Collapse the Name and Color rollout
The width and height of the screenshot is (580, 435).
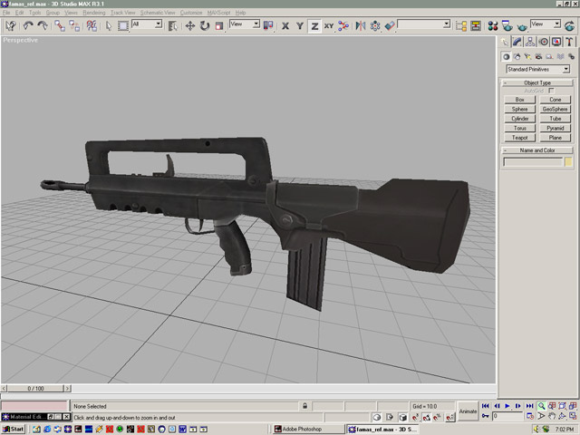(x=537, y=150)
